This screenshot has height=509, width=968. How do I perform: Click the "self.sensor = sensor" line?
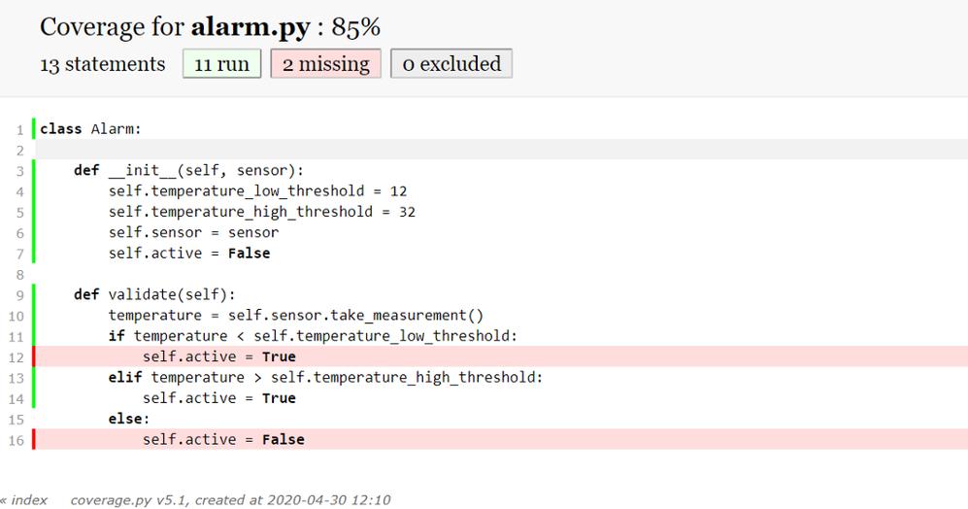pyautogui.click(x=193, y=232)
